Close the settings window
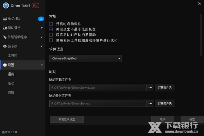 tap(200, 4)
